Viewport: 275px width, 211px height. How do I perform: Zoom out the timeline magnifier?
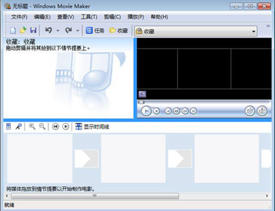(42, 127)
